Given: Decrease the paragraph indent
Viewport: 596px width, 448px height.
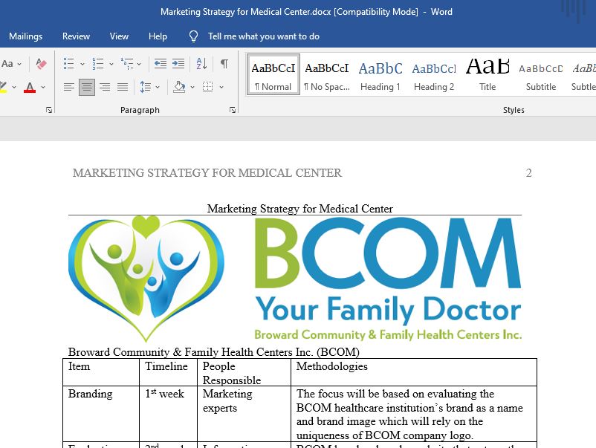Looking at the screenshot, I should 161,63.
